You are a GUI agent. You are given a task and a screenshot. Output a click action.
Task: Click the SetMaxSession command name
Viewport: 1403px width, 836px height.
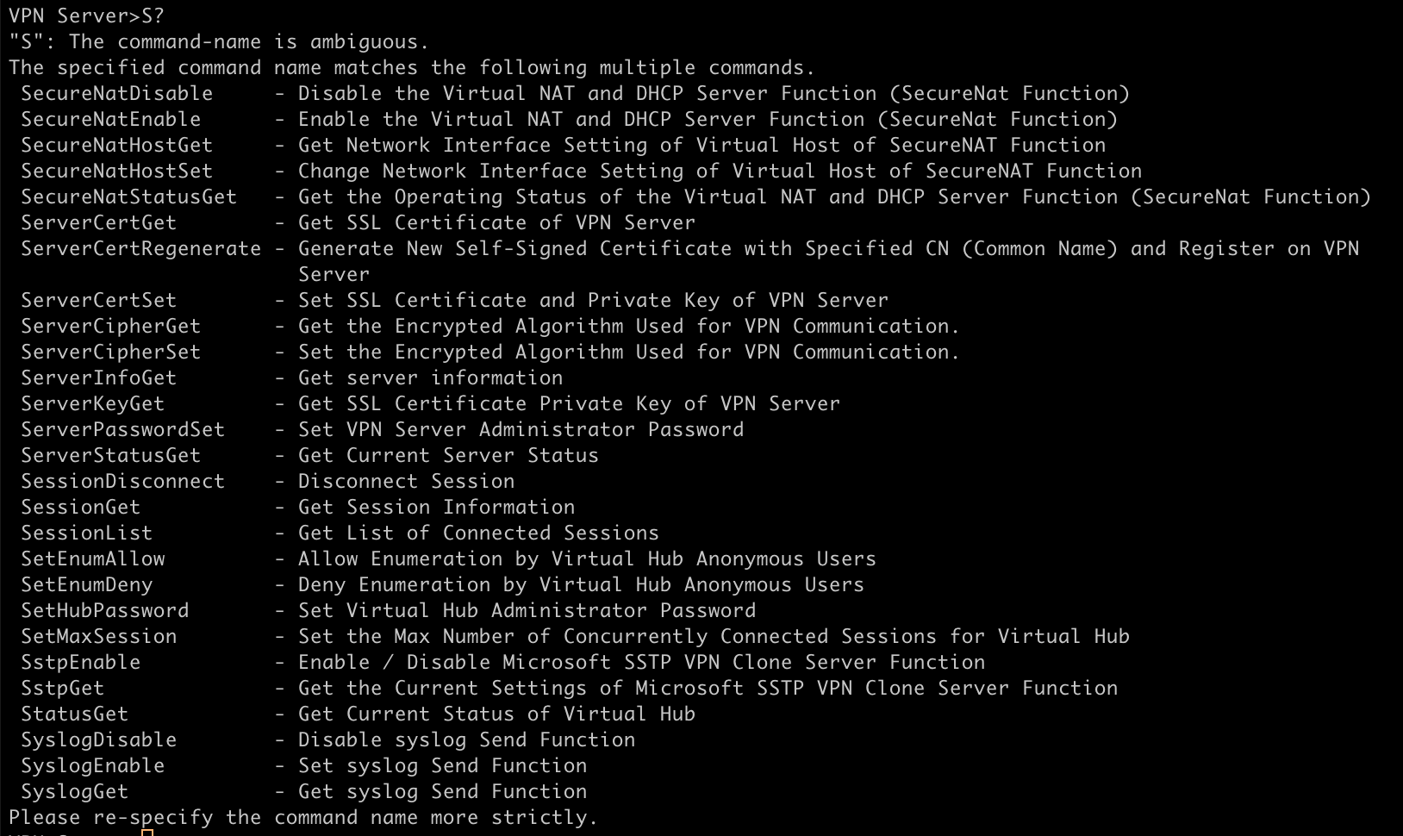coord(99,636)
